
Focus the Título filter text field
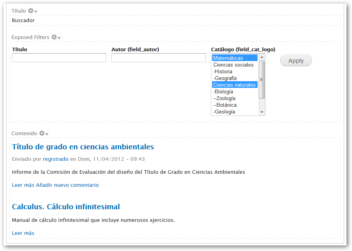[59, 58]
